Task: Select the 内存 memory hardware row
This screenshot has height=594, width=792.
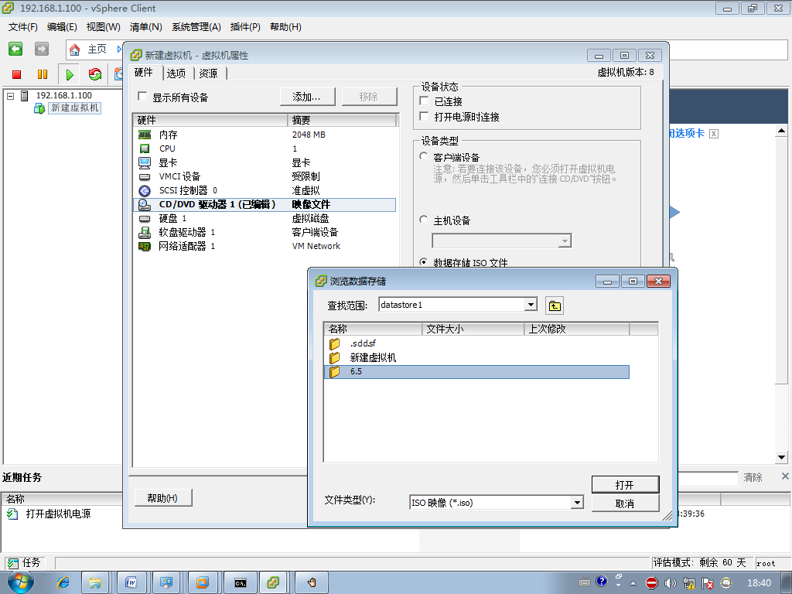Action: (x=265, y=135)
